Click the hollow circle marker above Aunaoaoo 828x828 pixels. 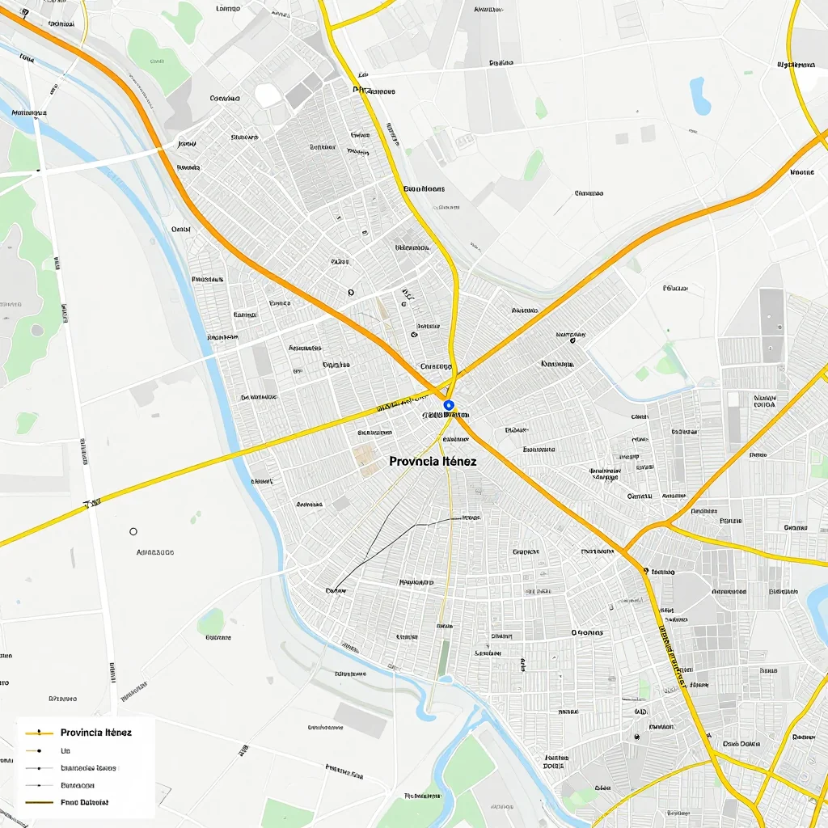[x=133, y=531]
